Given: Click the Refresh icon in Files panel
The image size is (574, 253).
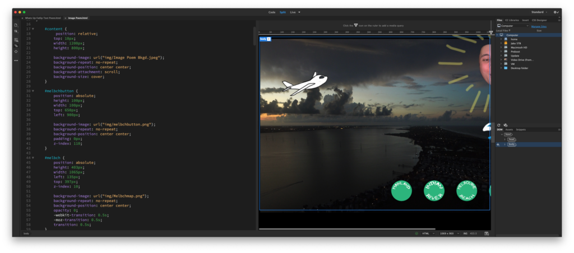Looking at the screenshot, I should 499,125.
